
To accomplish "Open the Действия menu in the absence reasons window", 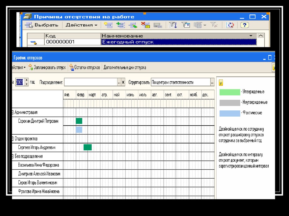I will (81, 25).
